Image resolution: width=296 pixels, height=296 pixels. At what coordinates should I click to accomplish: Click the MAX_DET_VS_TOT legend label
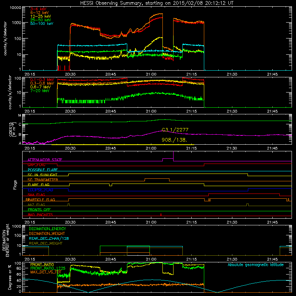coord(46,272)
